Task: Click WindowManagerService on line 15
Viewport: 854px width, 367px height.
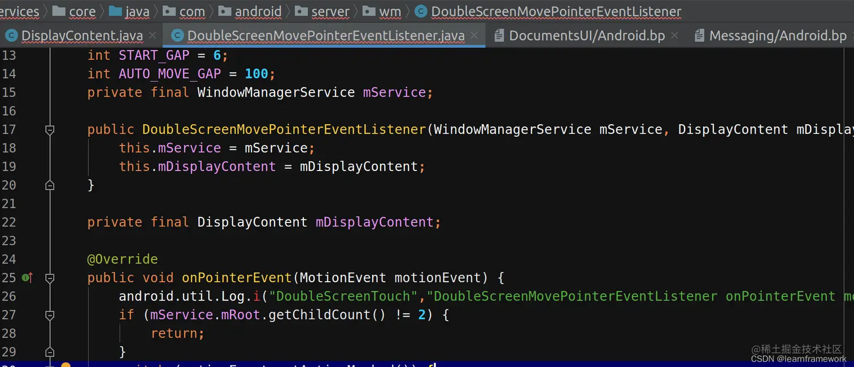Action: coord(276,93)
